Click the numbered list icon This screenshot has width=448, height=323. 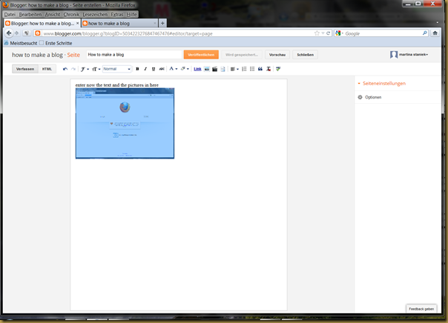244,69
